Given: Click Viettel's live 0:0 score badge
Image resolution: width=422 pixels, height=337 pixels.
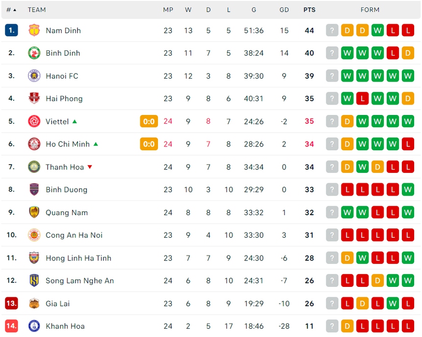Looking at the screenshot, I should (x=149, y=121).
